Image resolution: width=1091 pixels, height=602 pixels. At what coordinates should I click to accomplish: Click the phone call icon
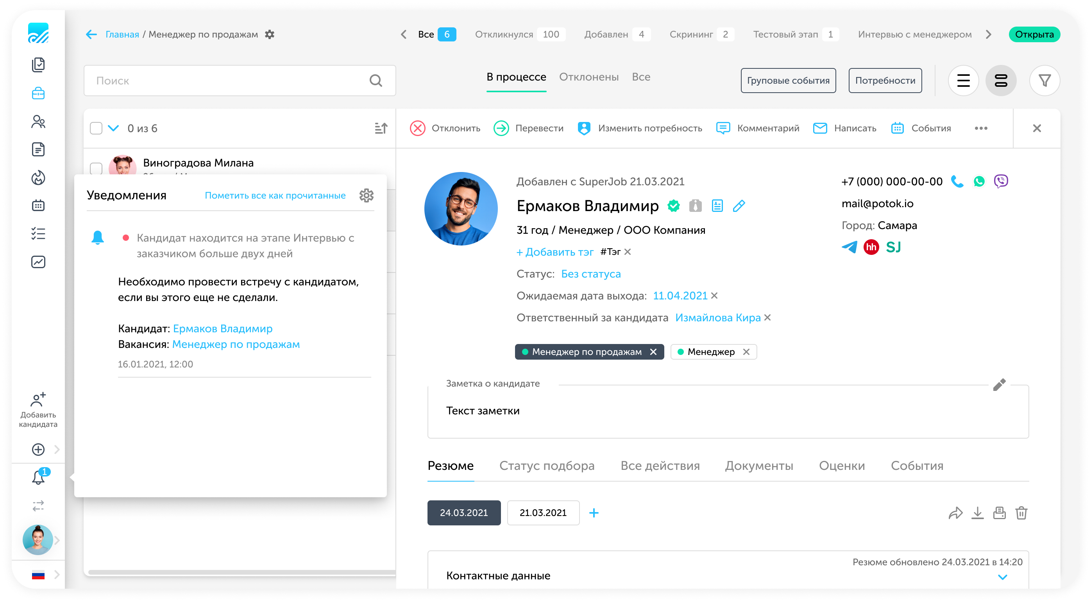(957, 181)
